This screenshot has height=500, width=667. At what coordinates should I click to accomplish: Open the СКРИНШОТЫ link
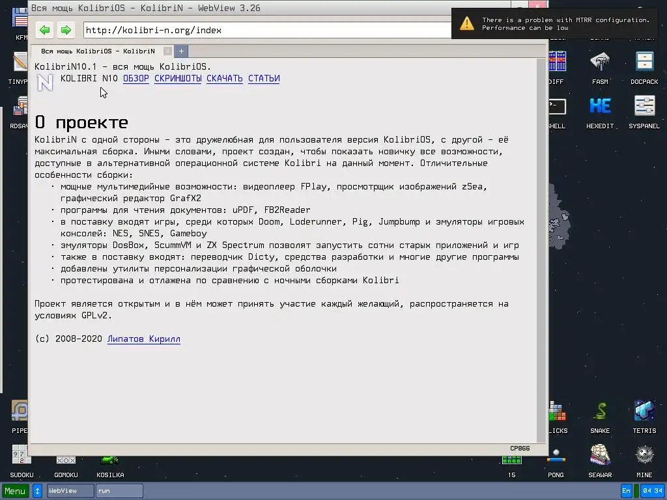click(178, 78)
